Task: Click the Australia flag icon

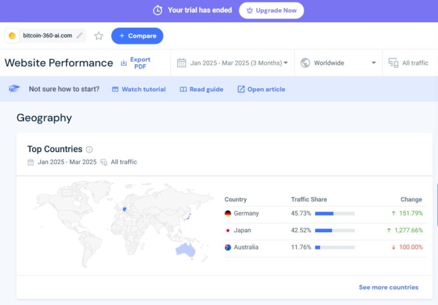Action: 228,248
